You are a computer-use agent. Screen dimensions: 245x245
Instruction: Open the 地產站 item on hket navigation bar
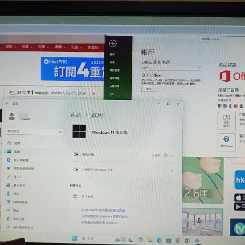tap(93, 48)
